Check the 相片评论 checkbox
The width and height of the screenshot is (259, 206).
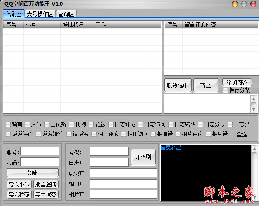pos(178,134)
